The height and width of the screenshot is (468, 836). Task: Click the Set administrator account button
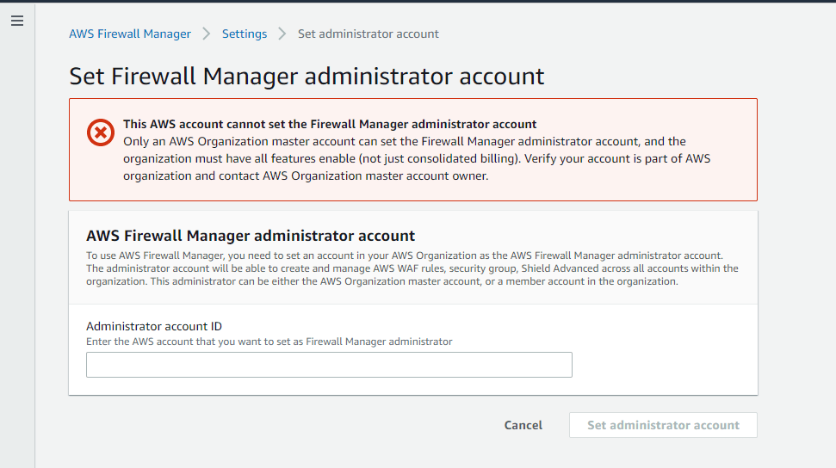pyautogui.click(x=663, y=425)
